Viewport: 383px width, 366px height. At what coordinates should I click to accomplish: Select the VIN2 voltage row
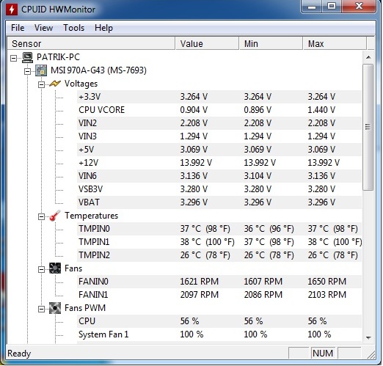tap(219, 123)
